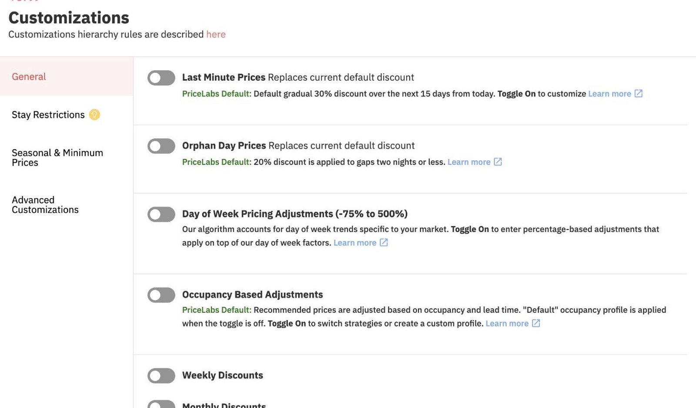Click external link icon after Last Minute Learn more
The image size is (696, 408).
pos(639,94)
